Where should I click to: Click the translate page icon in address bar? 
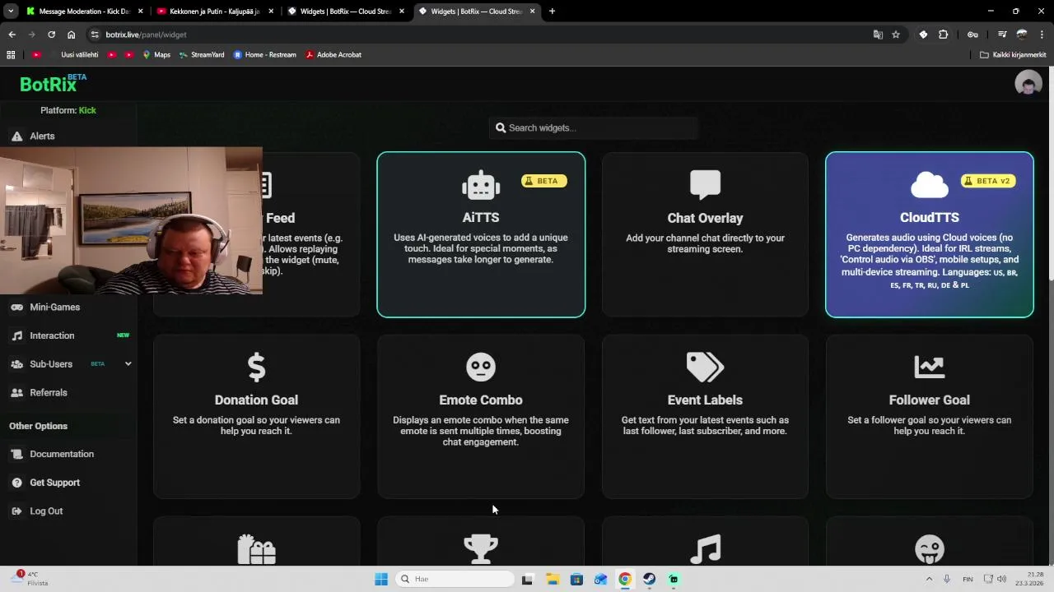878,35
